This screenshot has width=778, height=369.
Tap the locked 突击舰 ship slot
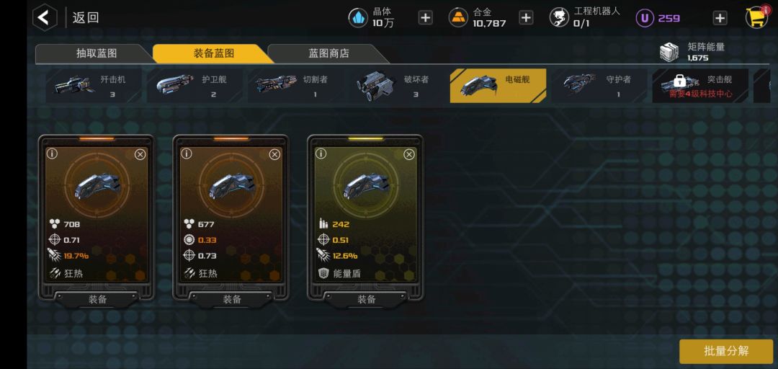click(700, 86)
